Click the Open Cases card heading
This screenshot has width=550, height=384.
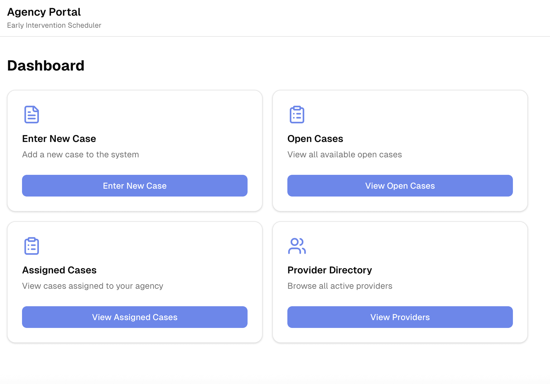tap(315, 139)
